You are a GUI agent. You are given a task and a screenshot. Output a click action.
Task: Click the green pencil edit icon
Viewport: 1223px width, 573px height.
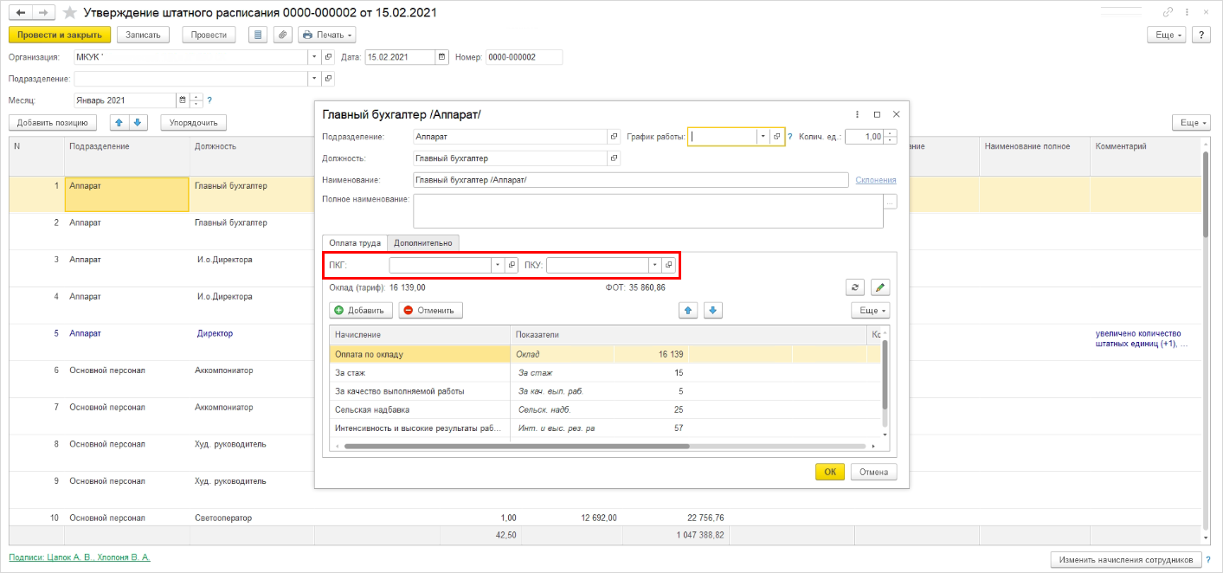[880, 287]
